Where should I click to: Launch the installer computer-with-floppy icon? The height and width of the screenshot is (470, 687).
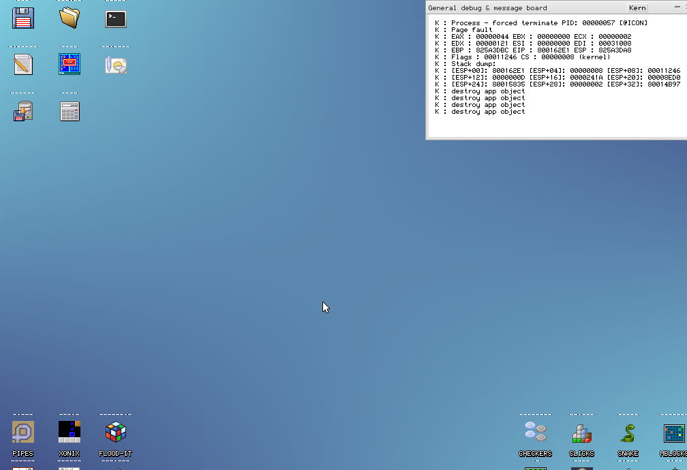[23, 111]
